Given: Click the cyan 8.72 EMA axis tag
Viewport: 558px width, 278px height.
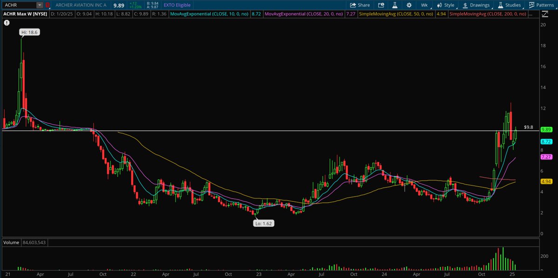Looking at the screenshot, I should [545, 141].
